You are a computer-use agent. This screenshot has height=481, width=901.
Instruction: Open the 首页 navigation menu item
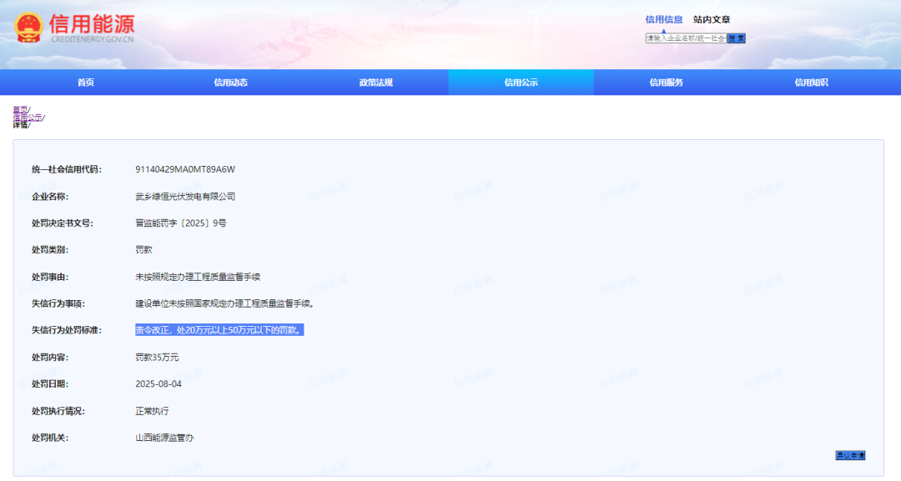[x=85, y=83]
